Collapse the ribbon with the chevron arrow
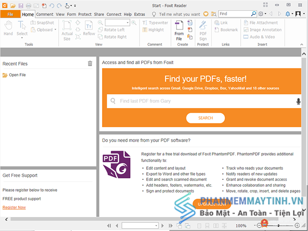Screen dimensions: 308x231 (x=302, y=45)
